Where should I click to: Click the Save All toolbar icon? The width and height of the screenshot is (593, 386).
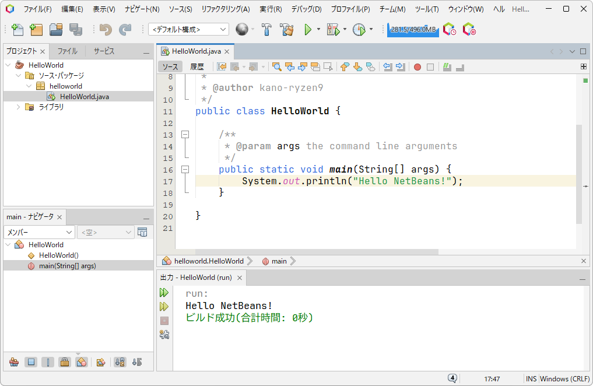coord(76,30)
